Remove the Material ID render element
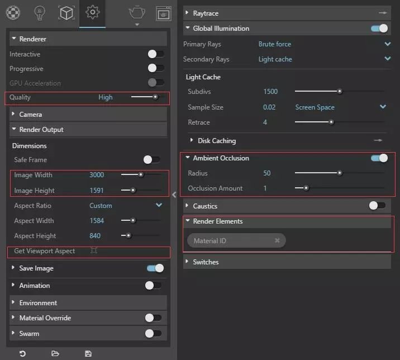The width and height of the screenshot is (400, 360). point(277,241)
